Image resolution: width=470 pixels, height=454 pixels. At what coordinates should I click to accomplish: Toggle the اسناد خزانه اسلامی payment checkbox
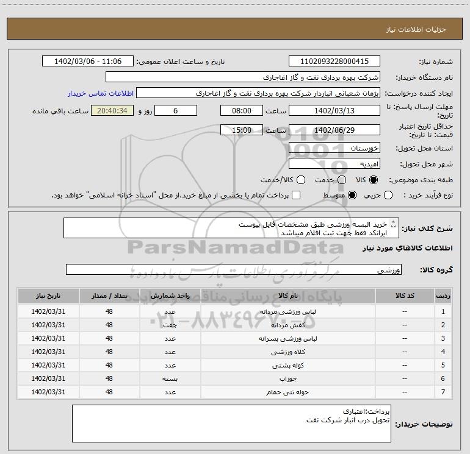tap(296, 195)
